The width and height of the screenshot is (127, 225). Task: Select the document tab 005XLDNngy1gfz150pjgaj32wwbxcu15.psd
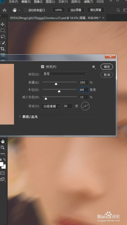point(55,18)
